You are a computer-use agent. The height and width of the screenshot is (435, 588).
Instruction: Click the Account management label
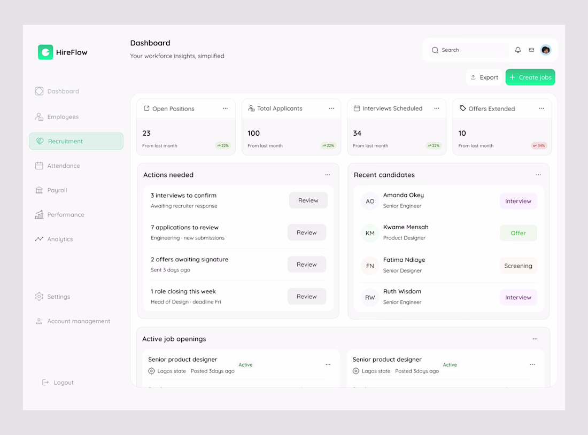click(79, 321)
